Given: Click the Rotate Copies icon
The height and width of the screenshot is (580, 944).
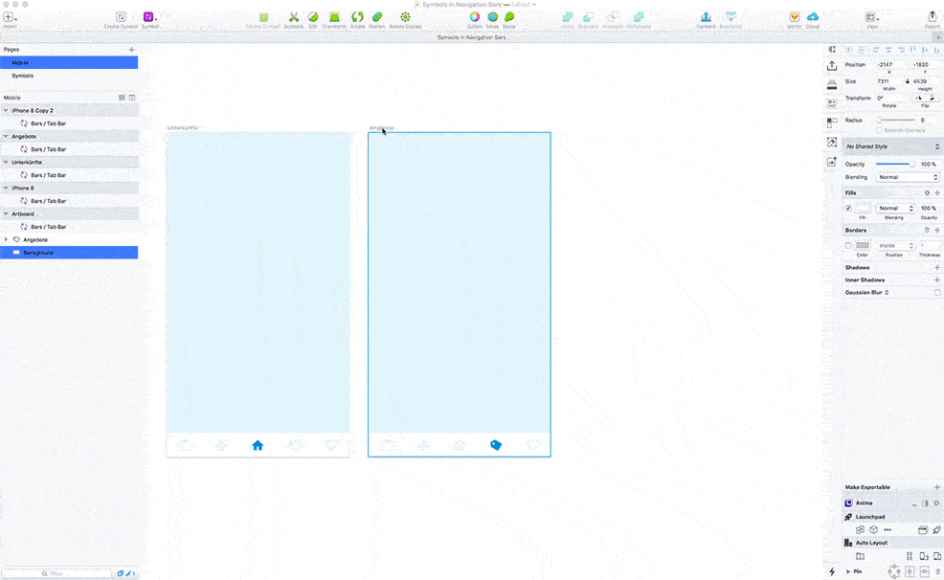Looking at the screenshot, I should pyautogui.click(x=405, y=17).
